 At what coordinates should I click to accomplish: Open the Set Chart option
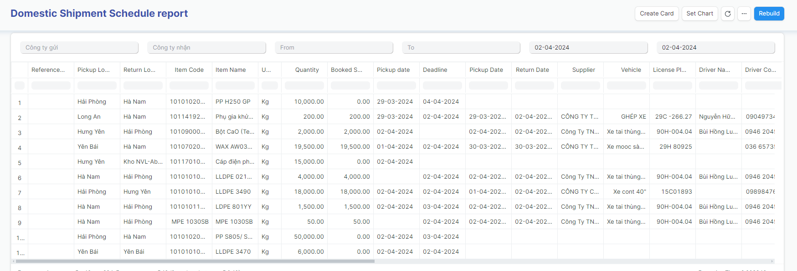699,14
